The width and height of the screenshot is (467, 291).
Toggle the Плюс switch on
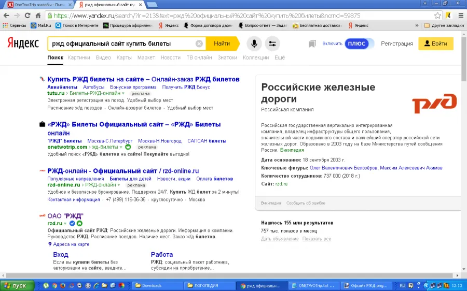point(359,43)
